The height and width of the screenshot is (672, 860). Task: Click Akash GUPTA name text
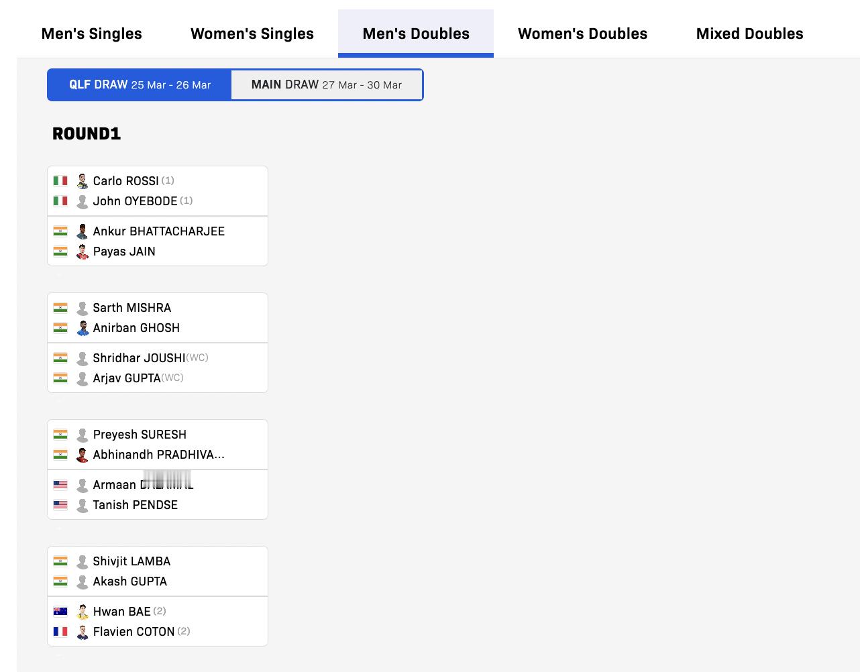click(x=129, y=581)
